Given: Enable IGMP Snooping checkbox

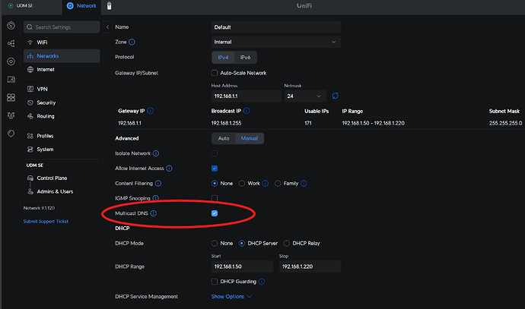Looking at the screenshot, I should tap(215, 198).
